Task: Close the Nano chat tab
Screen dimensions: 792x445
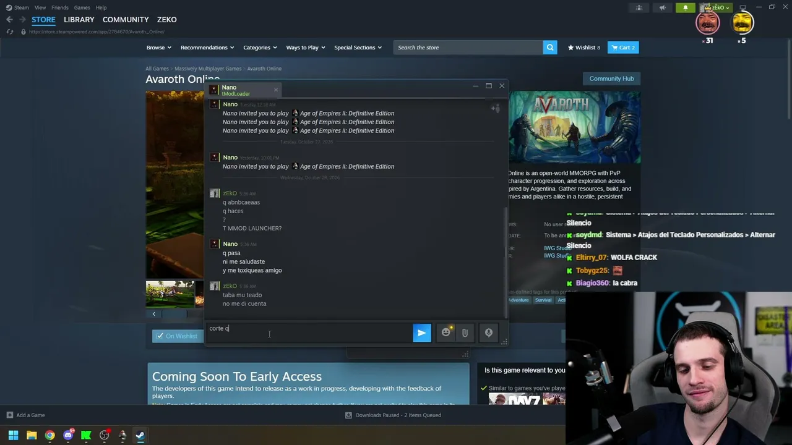Action: point(276,90)
